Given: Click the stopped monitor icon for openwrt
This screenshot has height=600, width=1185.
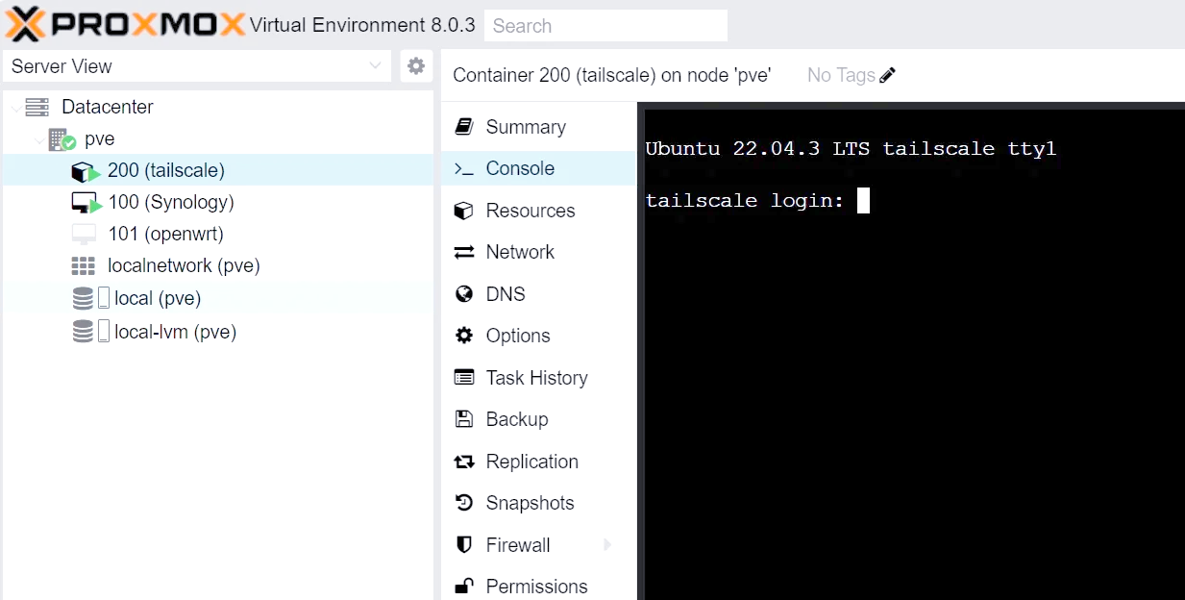Looking at the screenshot, I should [x=85, y=234].
